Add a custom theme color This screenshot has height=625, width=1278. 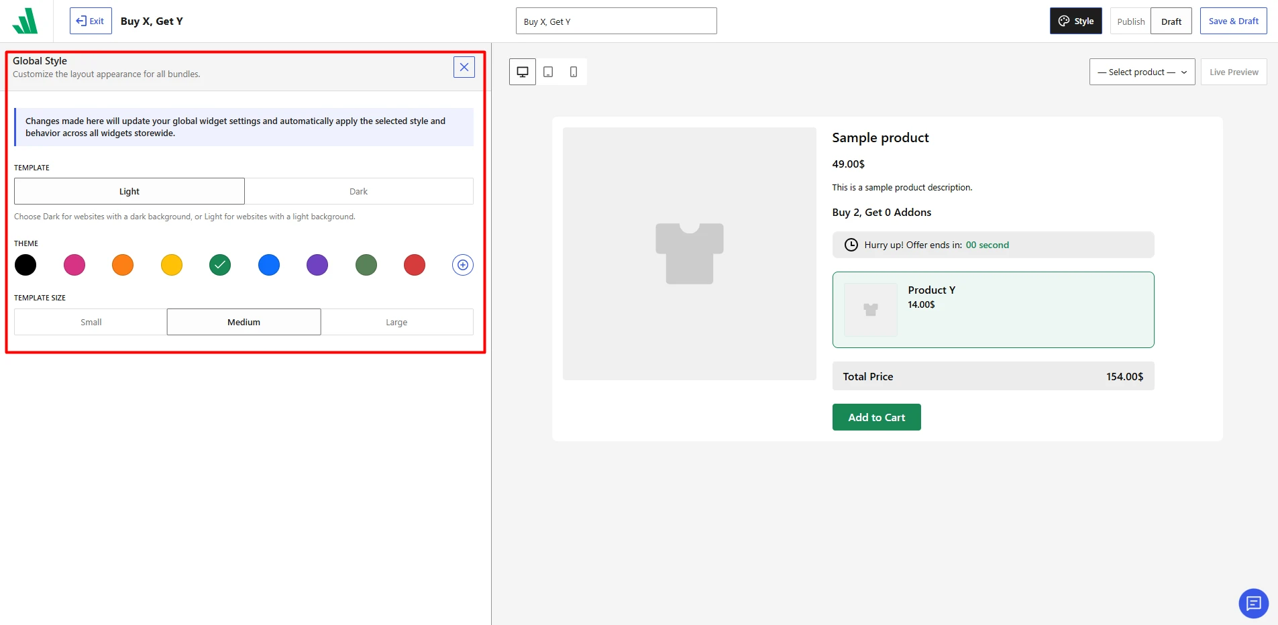click(x=463, y=265)
